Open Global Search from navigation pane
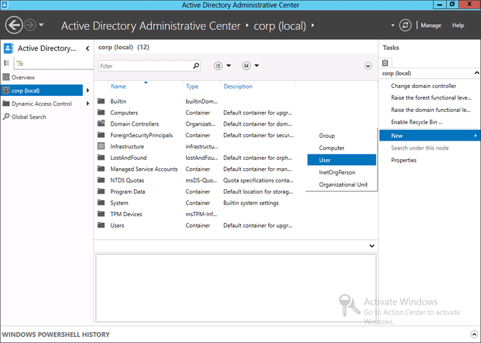Image resolution: width=481 pixels, height=343 pixels. (x=29, y=117)
